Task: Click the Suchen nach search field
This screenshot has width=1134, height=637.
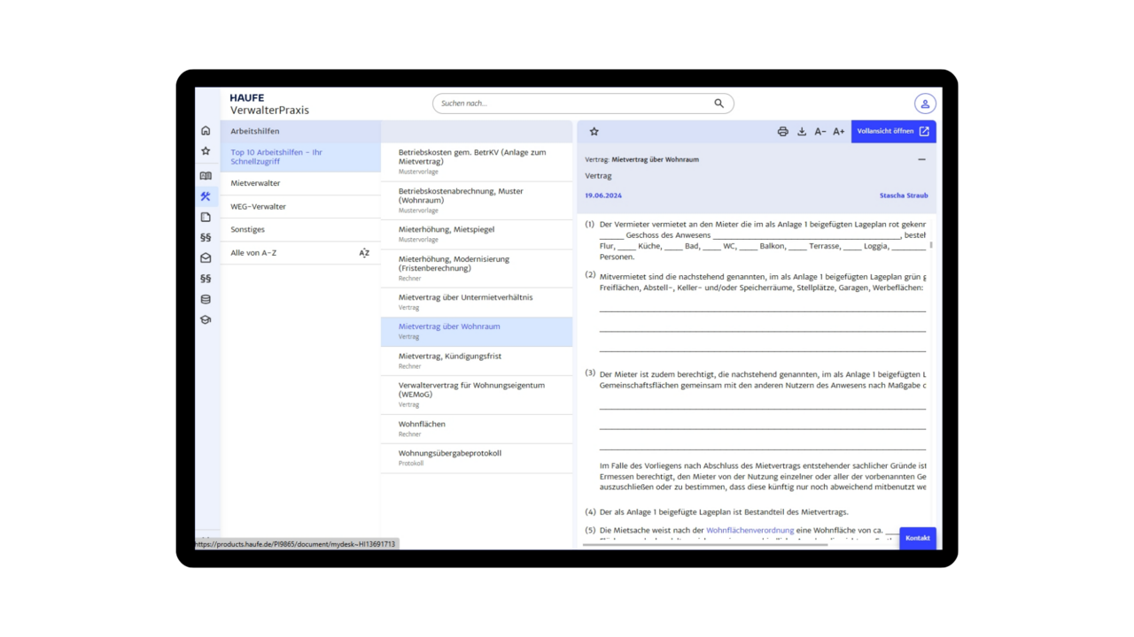Action: (x=574, y=104)
